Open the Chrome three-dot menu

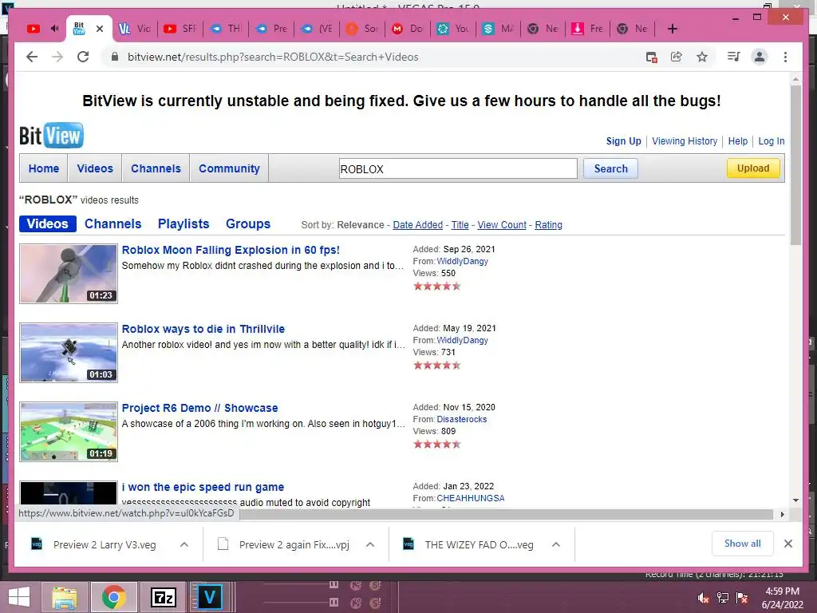click(785, 57)
